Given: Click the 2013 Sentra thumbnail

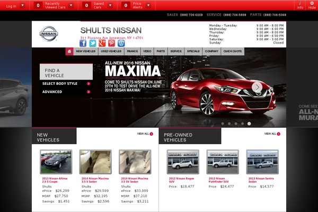Looking at the screenshot, I should click(262, 162).
